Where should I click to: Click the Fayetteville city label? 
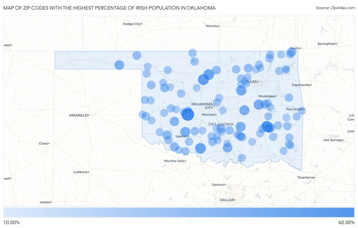(x=301, y=85)
